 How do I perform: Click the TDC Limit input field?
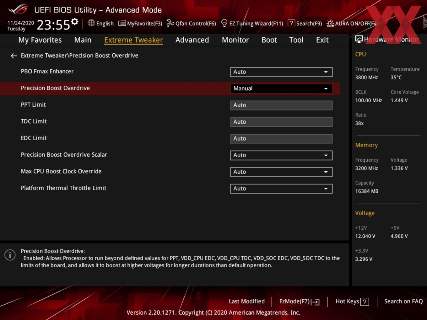pyautogui.click(x=281, y=122)
